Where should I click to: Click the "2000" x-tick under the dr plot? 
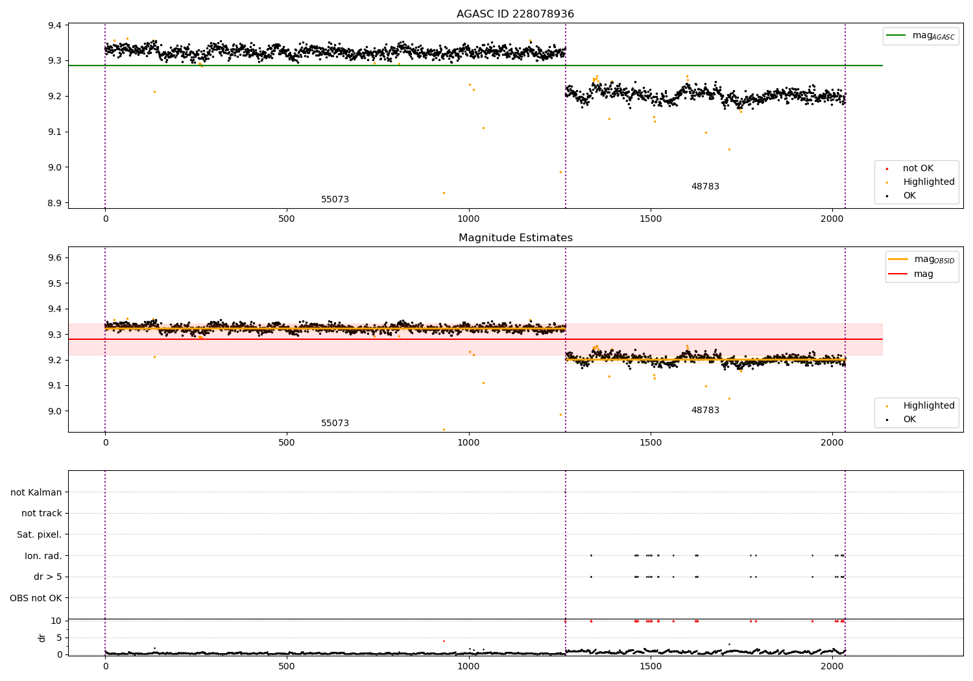pos(832,667)
